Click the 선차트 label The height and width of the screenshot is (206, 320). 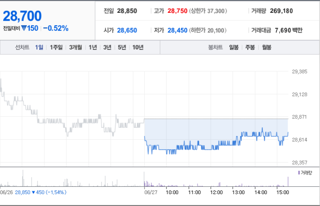pos(22,48)
